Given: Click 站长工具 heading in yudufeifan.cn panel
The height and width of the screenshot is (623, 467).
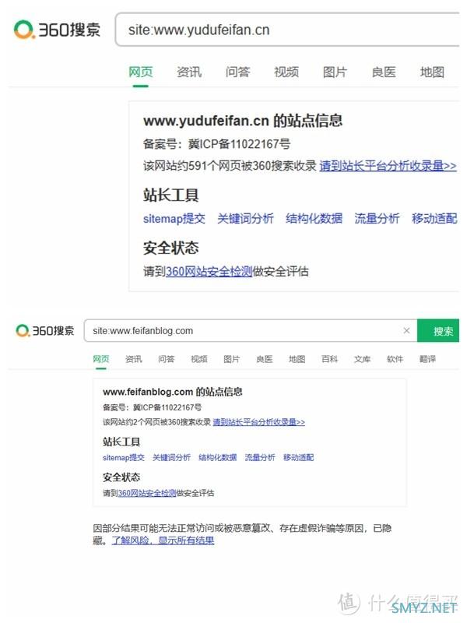Looking at the screenshot, I should point(170,195).
